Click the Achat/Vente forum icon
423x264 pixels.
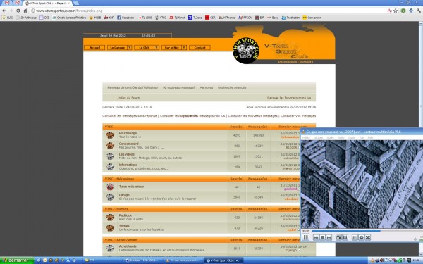point(110,248)
